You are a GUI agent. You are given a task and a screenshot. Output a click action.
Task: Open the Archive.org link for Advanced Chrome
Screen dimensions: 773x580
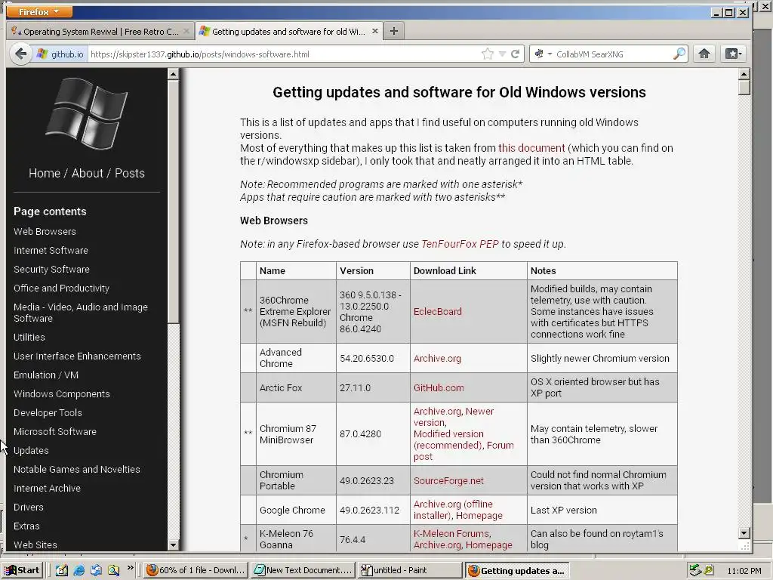click(x=437, y=359)
